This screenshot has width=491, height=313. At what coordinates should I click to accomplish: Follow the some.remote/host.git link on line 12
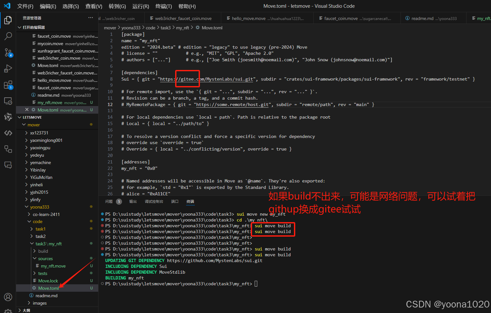(x=232, y=104)
